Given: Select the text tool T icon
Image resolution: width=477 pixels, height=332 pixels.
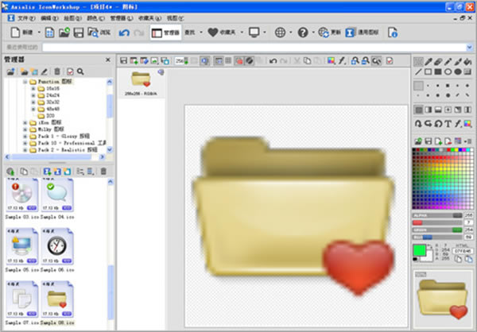Looking at the screenshot, I should (x=448, y=123).
